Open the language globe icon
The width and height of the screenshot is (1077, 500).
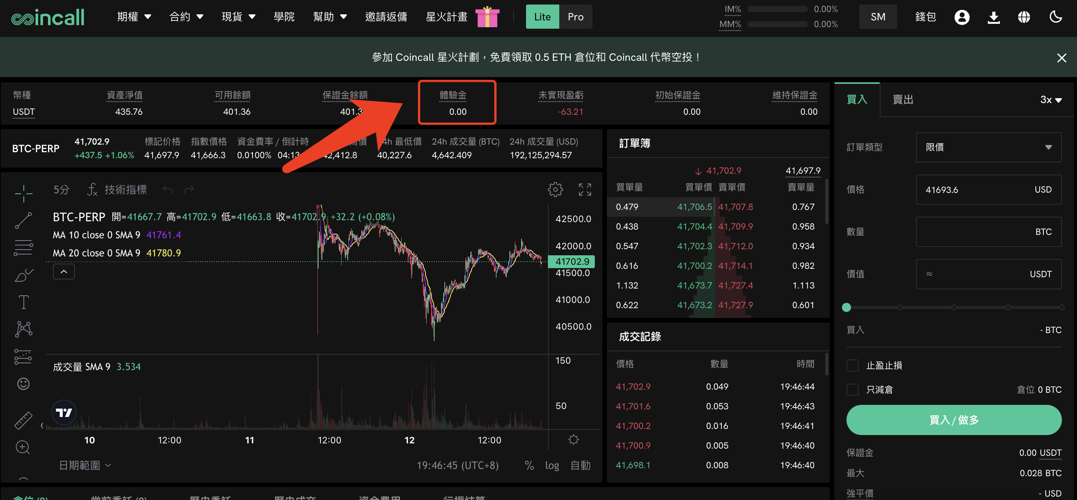(1024, 17)
